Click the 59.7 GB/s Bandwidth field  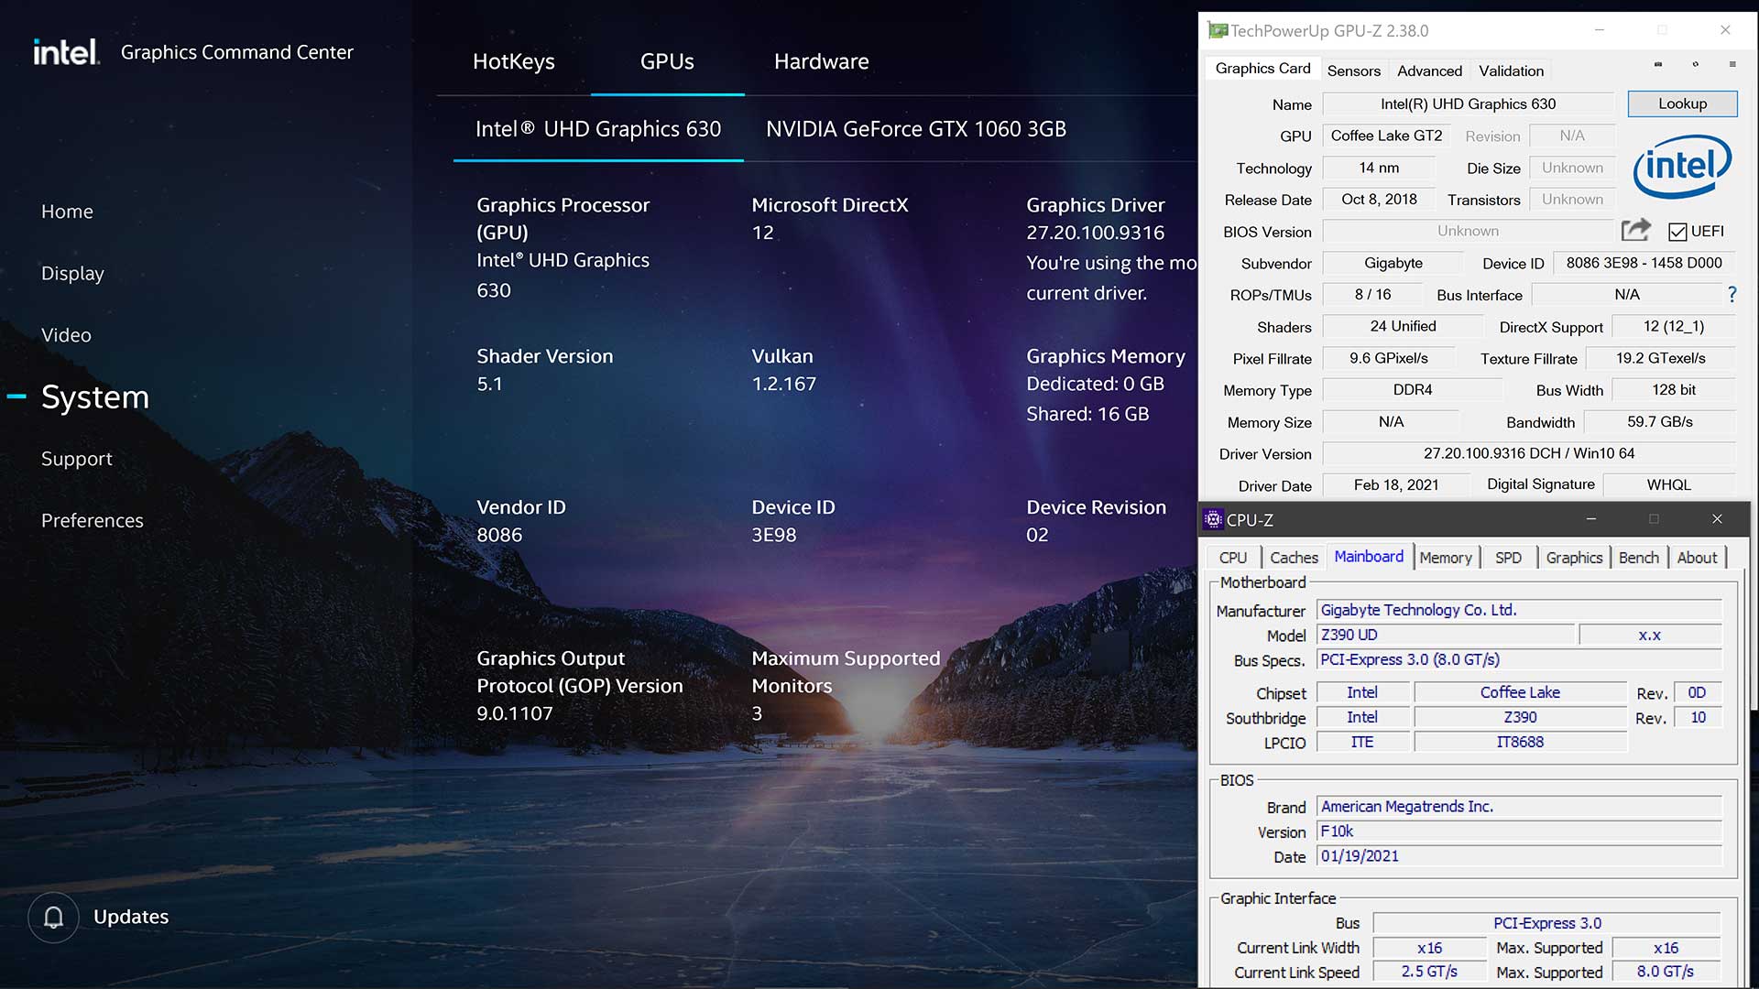point(1659,422)
